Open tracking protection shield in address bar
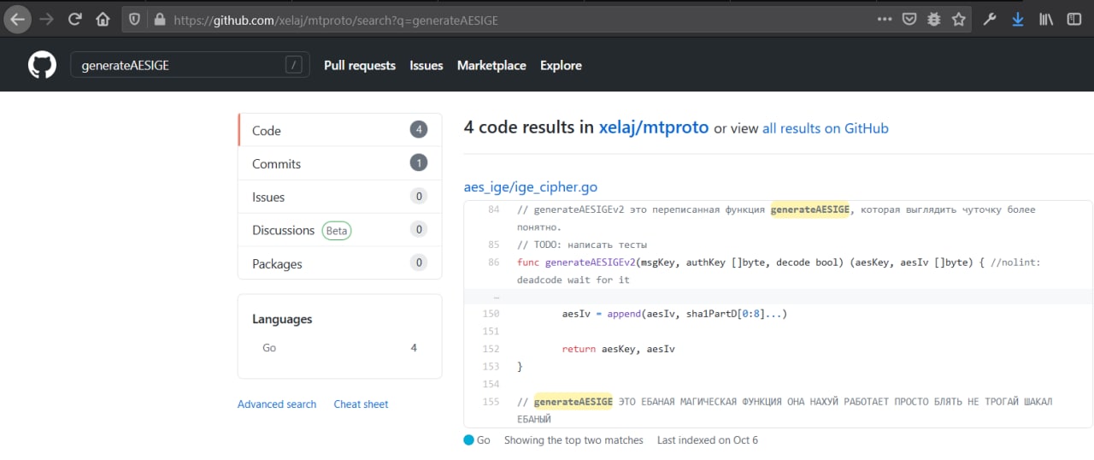Screen dimensions: 1094x460 134,19
